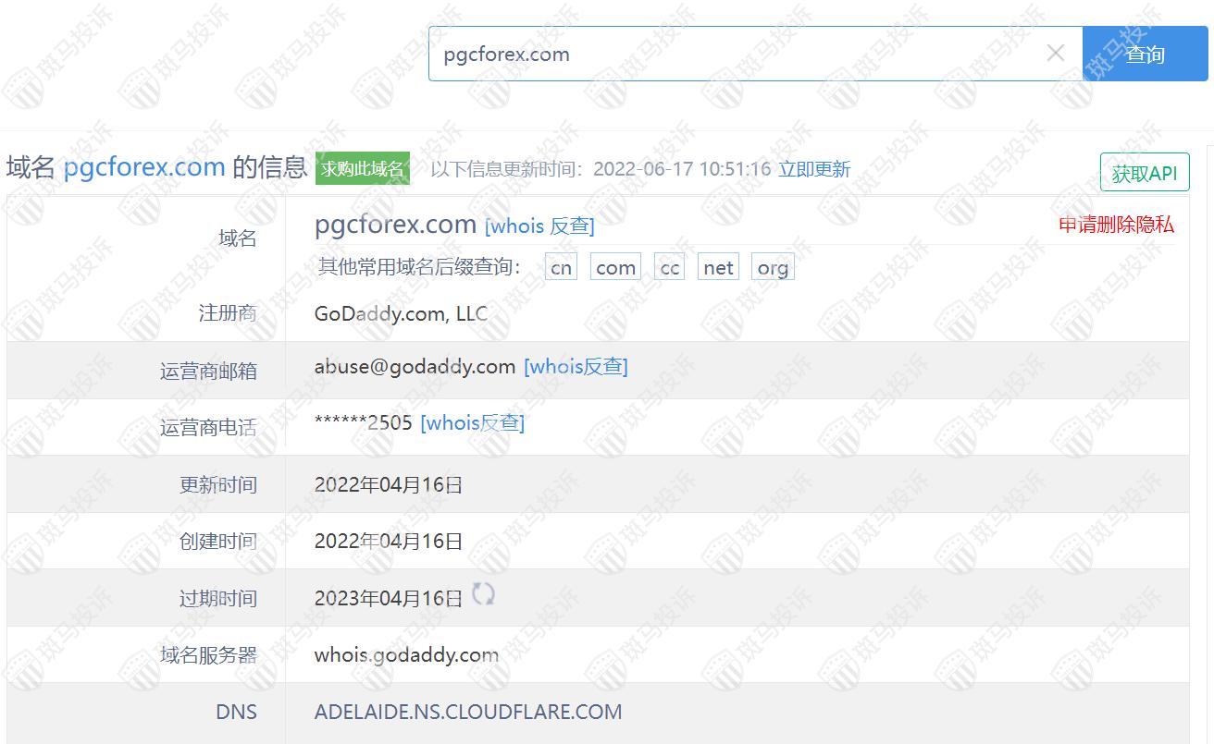
Task: Select the org domain suffix
Action: [x=773, y=268]
